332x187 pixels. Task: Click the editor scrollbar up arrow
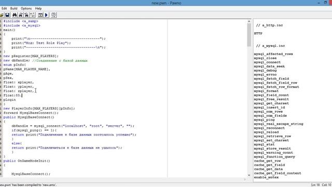[x=249, y=21]
